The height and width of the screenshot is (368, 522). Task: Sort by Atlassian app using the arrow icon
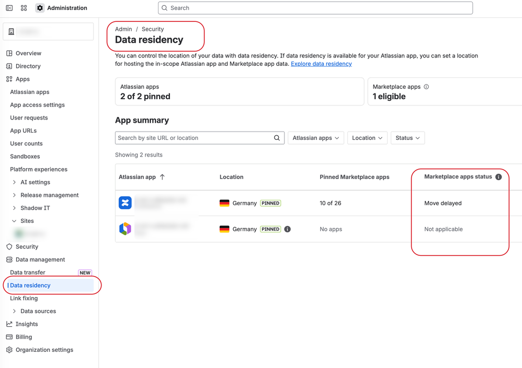pos(162,177)
